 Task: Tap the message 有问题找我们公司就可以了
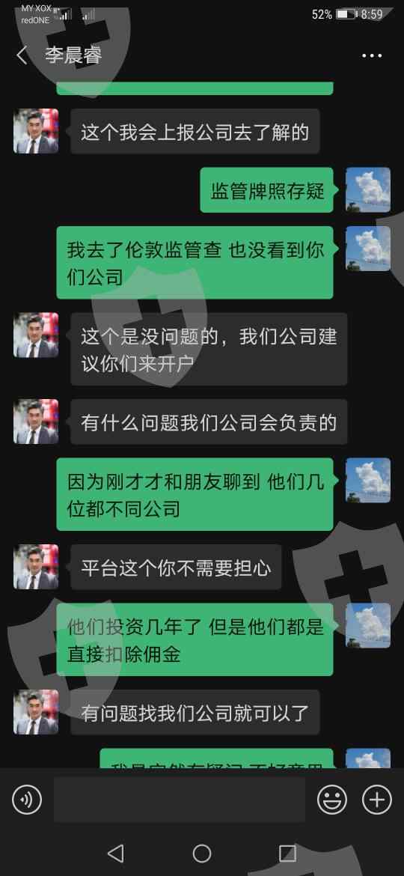tap(195, 712)
